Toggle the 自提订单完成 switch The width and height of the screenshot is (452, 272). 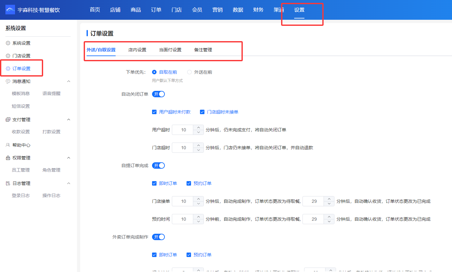[x=158, y=165]
